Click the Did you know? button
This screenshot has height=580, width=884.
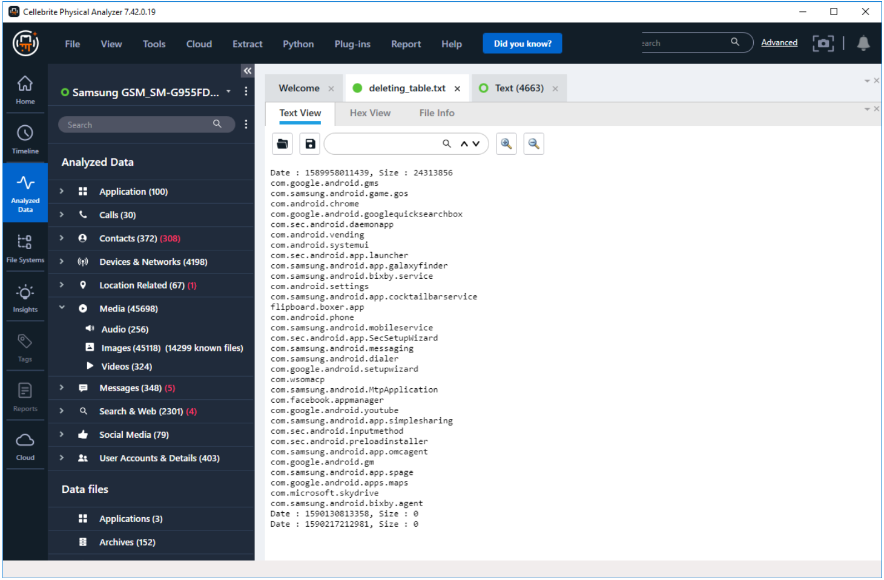pos(523,43)
